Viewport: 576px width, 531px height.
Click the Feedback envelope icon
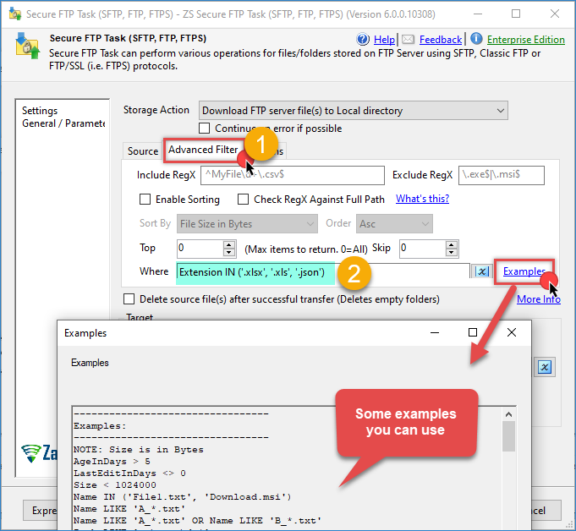(x=408, y=39)
